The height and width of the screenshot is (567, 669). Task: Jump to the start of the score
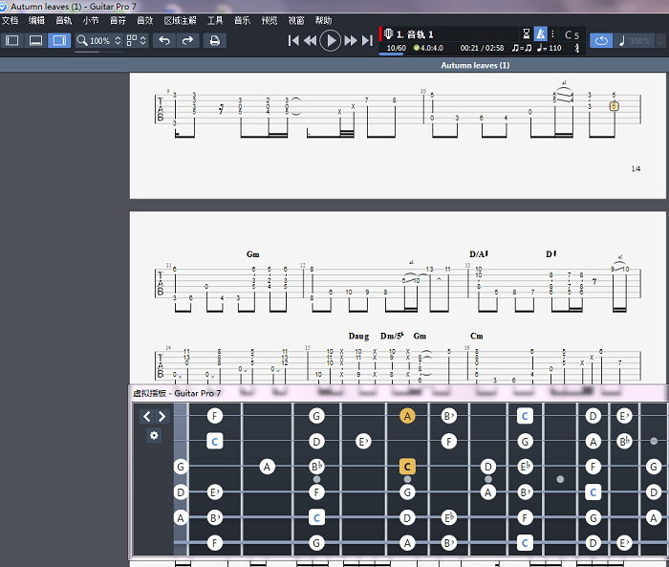[294, 40]
